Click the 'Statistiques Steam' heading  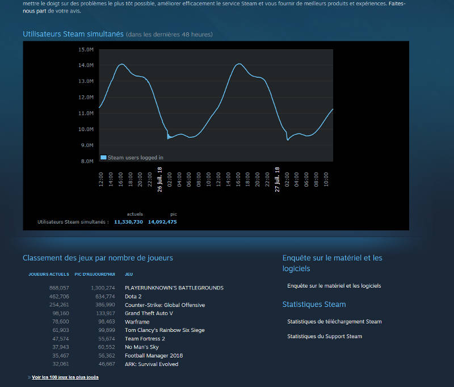[314, 304]
